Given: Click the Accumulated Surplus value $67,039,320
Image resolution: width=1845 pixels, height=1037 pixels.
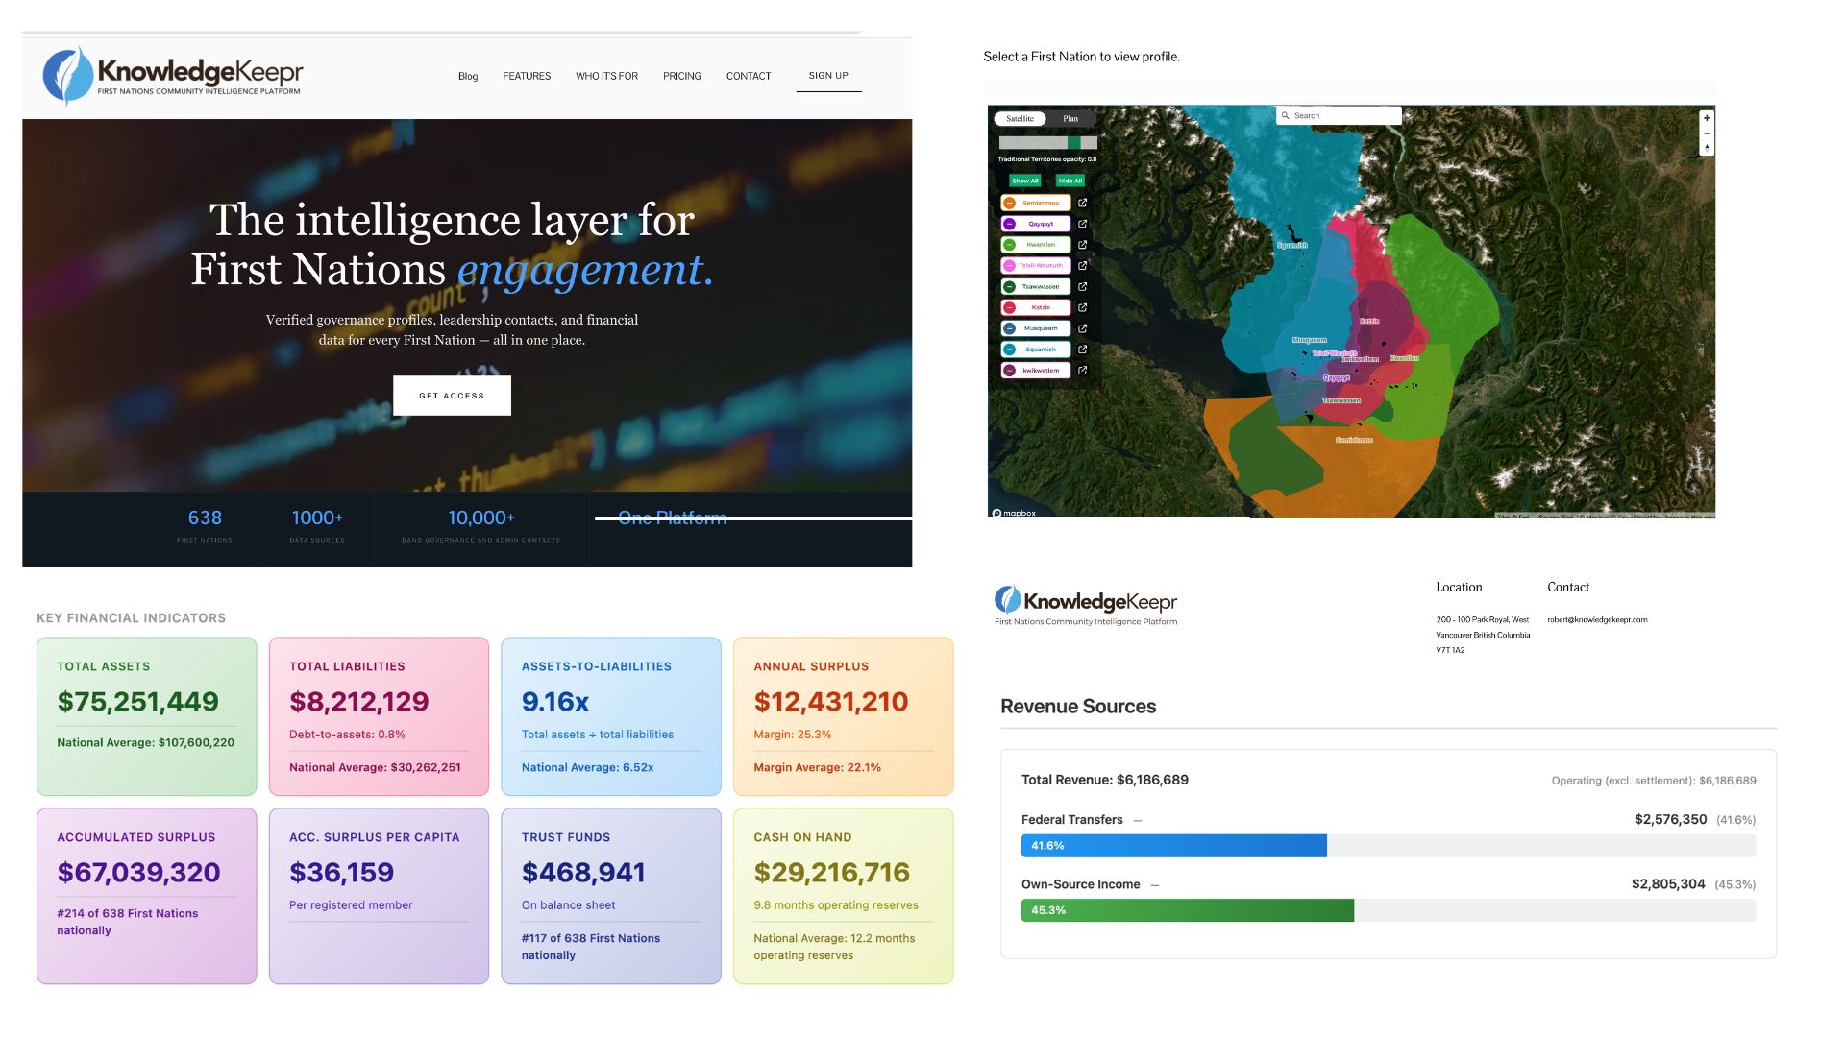Looking at the screenshot, I should 139,873.
